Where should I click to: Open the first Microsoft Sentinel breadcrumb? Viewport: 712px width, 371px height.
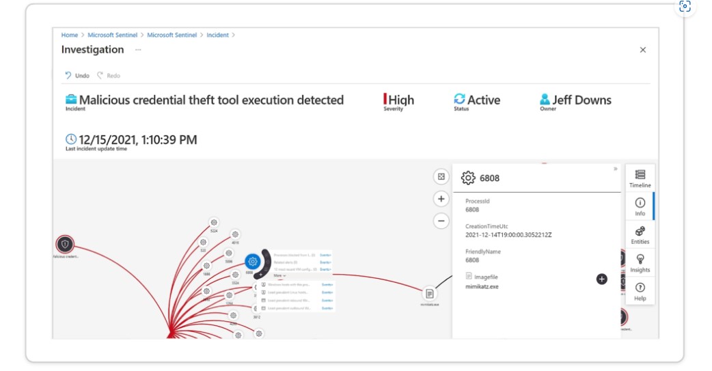112,35
